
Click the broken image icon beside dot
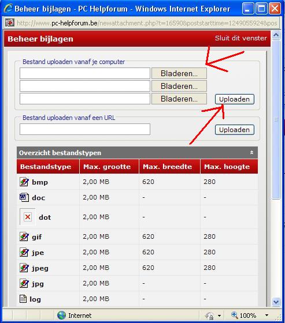28,217
